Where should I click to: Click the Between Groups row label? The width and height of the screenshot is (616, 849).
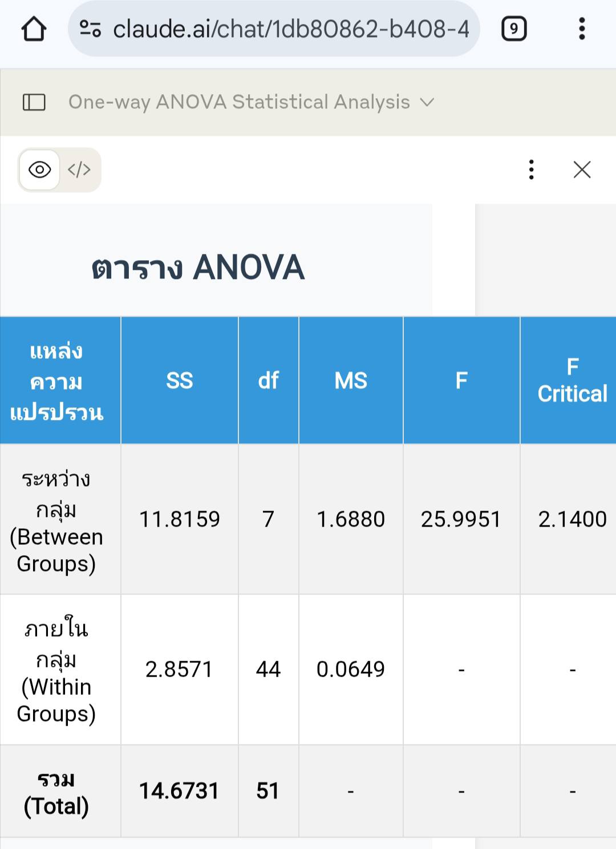point(56,520)
